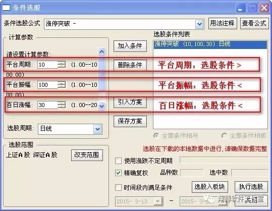Click the 加入条件 button
The width and height of the screenshot is (272, 211).
tap(130, 46)
